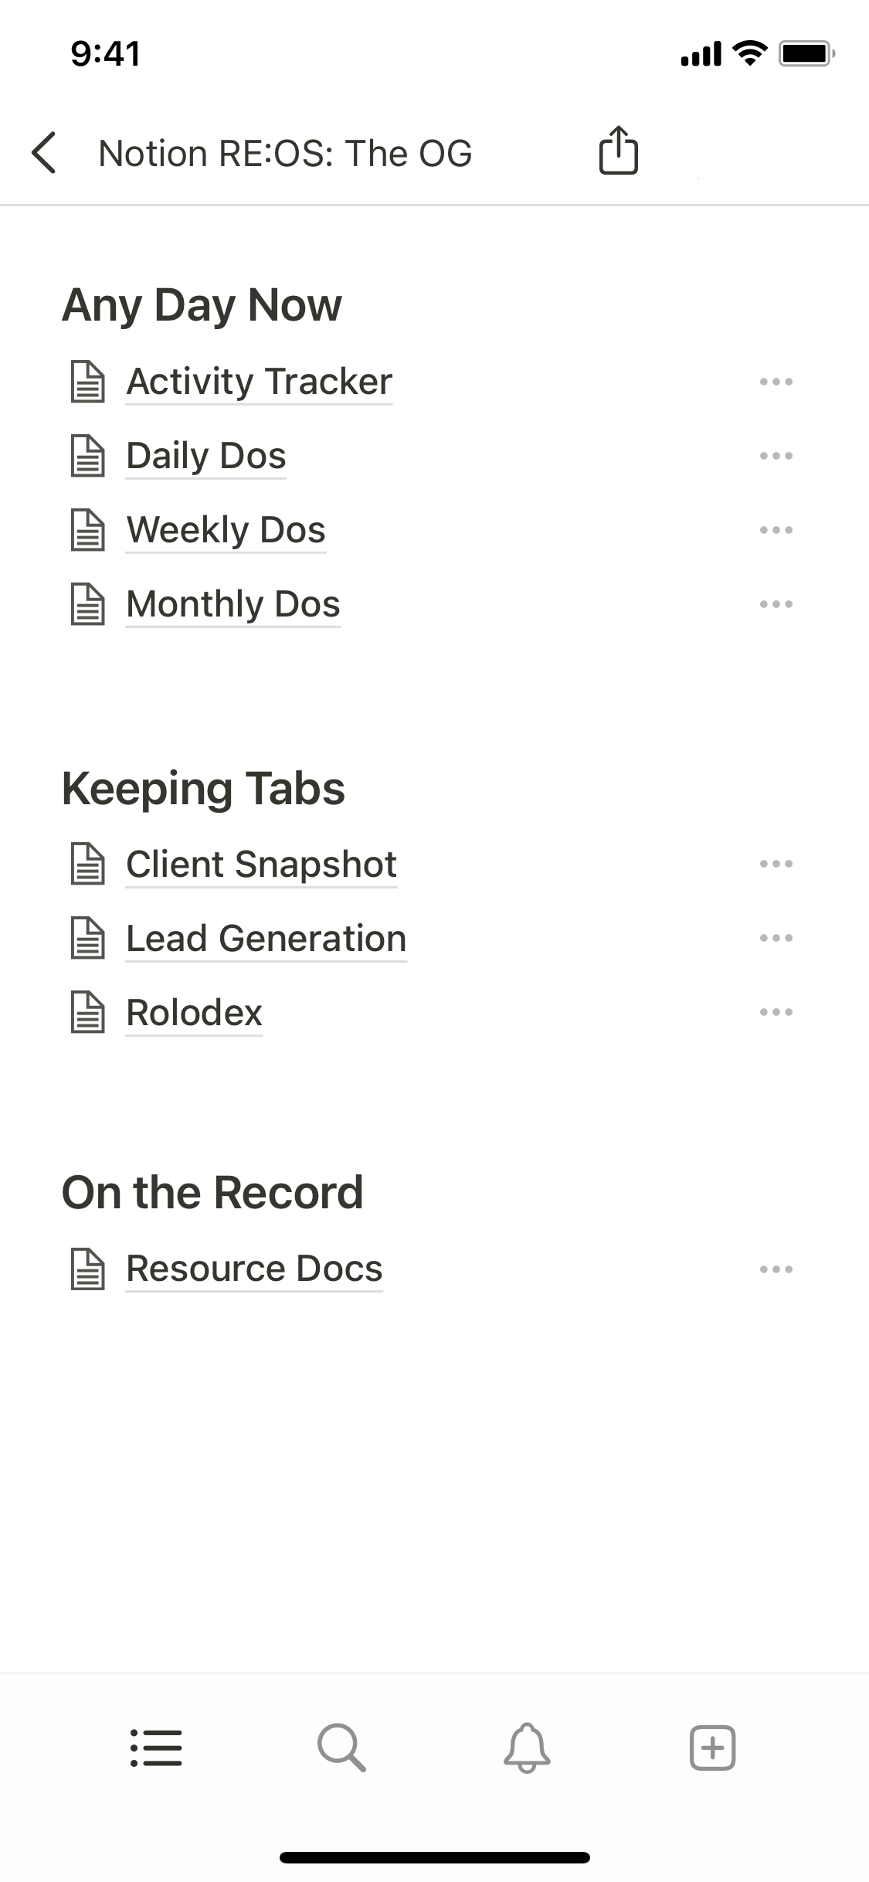
Task: Tap the share icon in header
Action: tap(619, 150)
